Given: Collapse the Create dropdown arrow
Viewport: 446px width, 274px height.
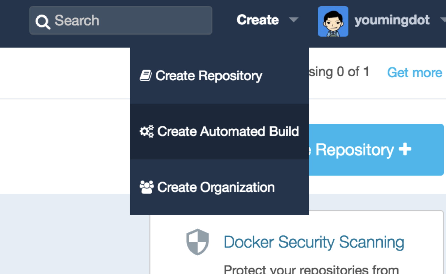Looking at the screenshot, I should [x=294, y=20].
